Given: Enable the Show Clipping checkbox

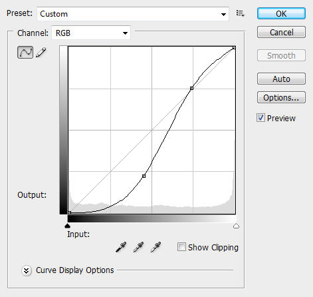Looking at the screenshot, I should [x=181, y=247].
